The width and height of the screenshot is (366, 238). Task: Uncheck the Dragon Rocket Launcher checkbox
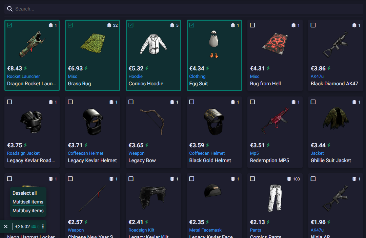(9, 25)
